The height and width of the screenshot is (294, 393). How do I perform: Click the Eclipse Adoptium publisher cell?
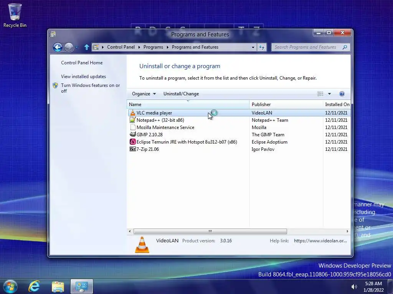tap(269, 142)
